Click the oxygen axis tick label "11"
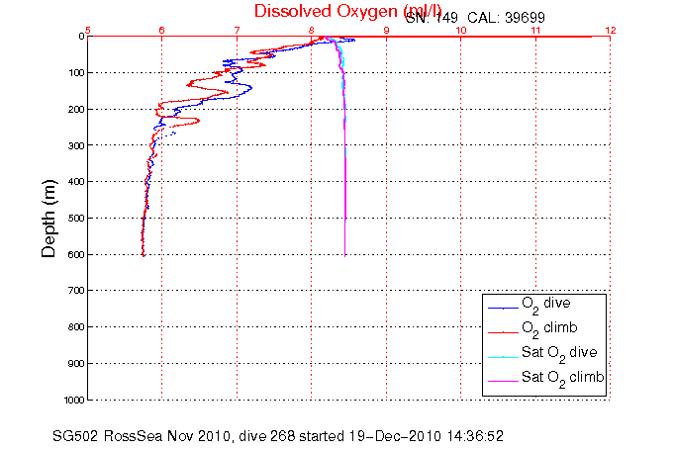This screenshot has height=449, width=674. (x=535, y=30)
